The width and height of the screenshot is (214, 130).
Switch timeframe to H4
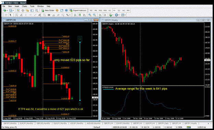click(114, 10)
